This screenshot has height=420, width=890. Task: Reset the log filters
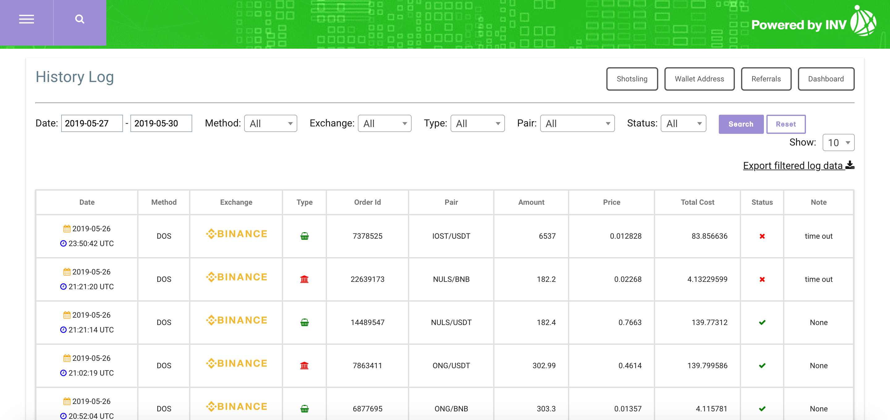coord(786,124)
